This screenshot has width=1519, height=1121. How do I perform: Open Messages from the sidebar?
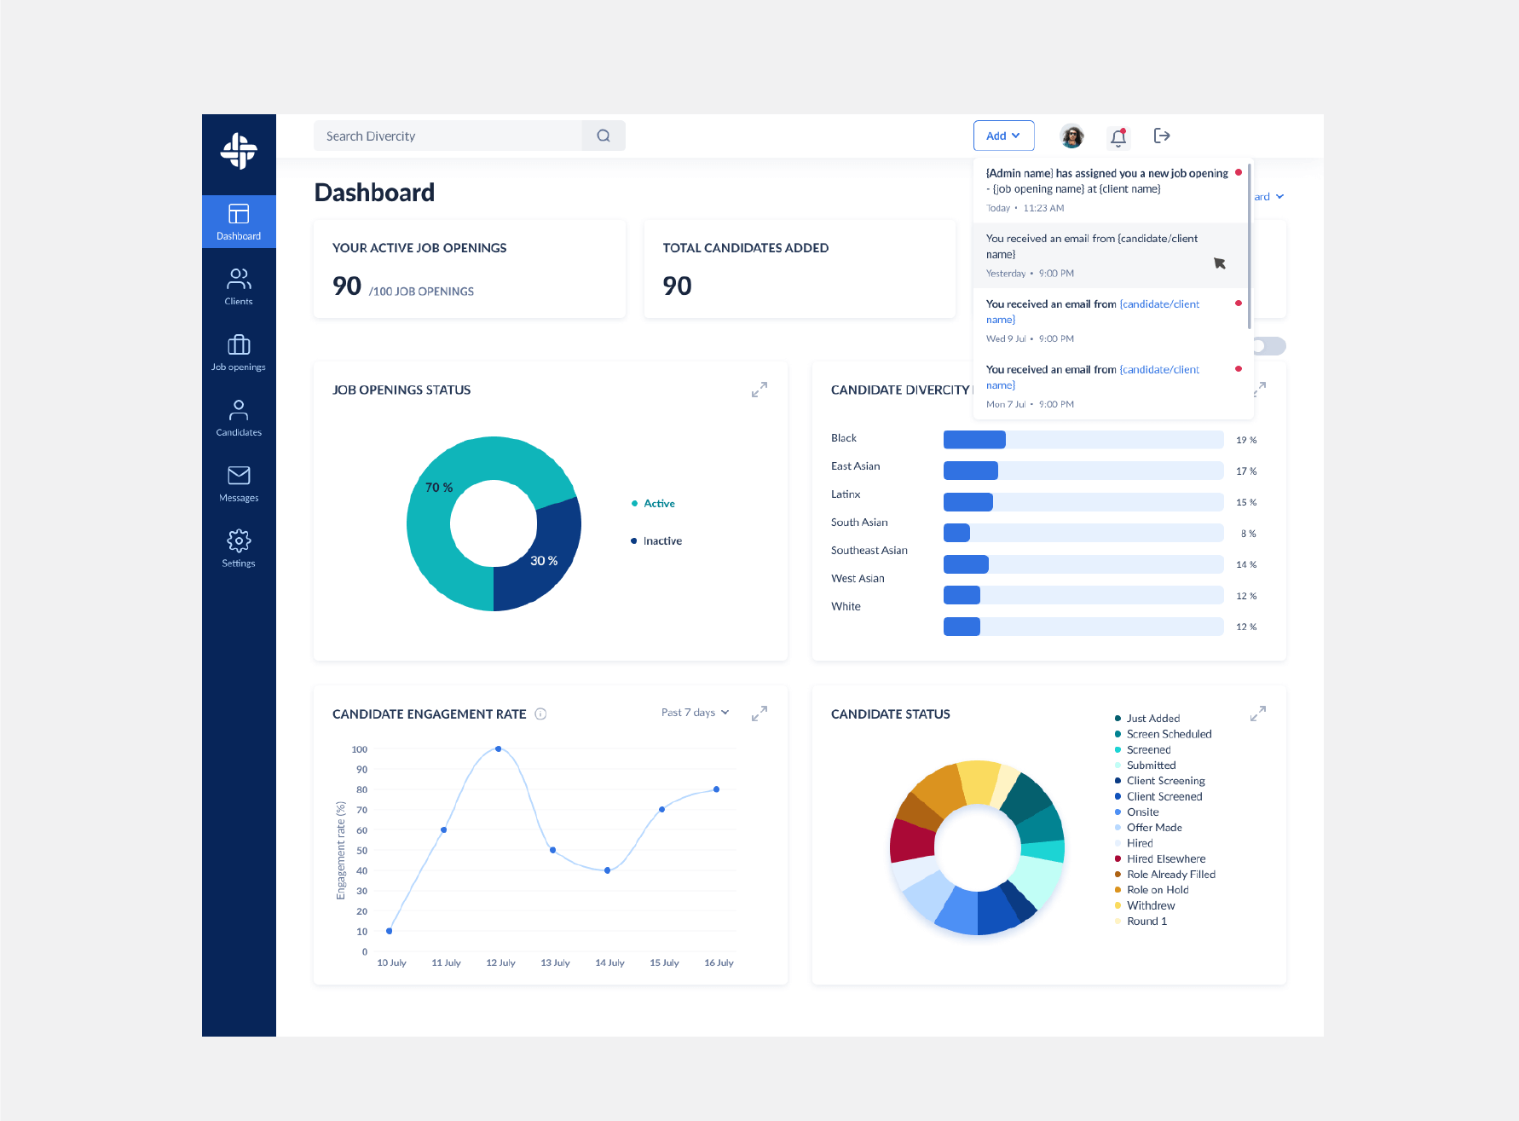239,484
